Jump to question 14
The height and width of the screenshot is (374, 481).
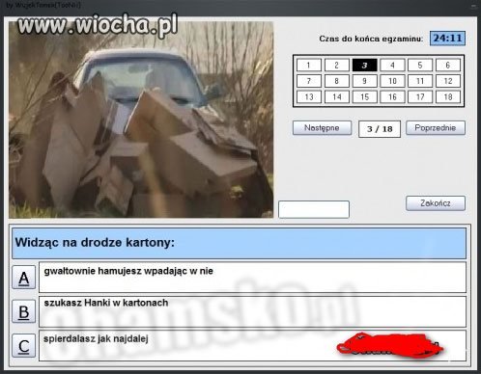pos(337,96)
